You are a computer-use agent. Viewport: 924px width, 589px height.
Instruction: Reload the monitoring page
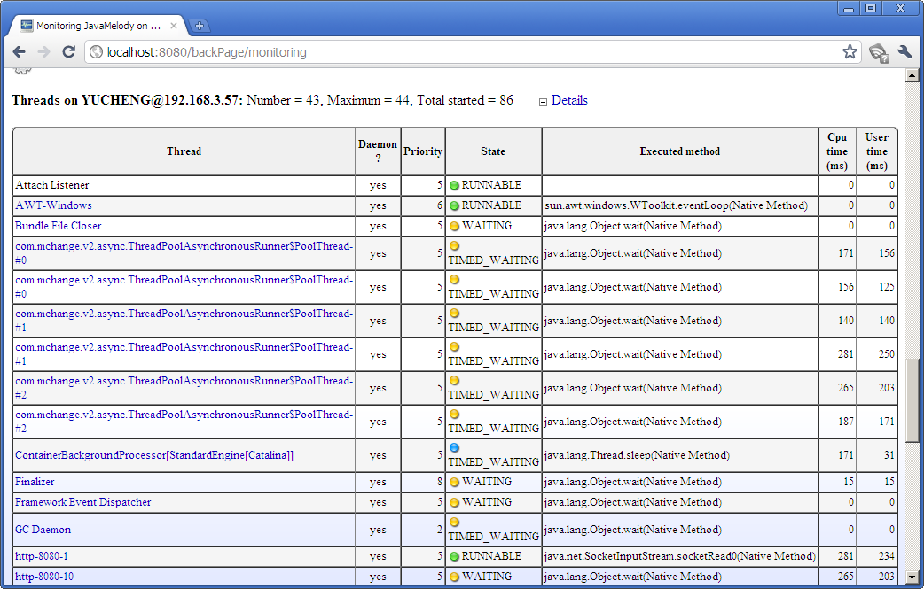click(x=69, y=51)
